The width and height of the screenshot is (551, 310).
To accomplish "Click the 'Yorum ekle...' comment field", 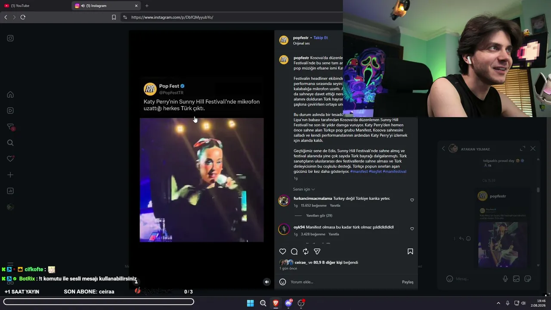I will point(344,282).
